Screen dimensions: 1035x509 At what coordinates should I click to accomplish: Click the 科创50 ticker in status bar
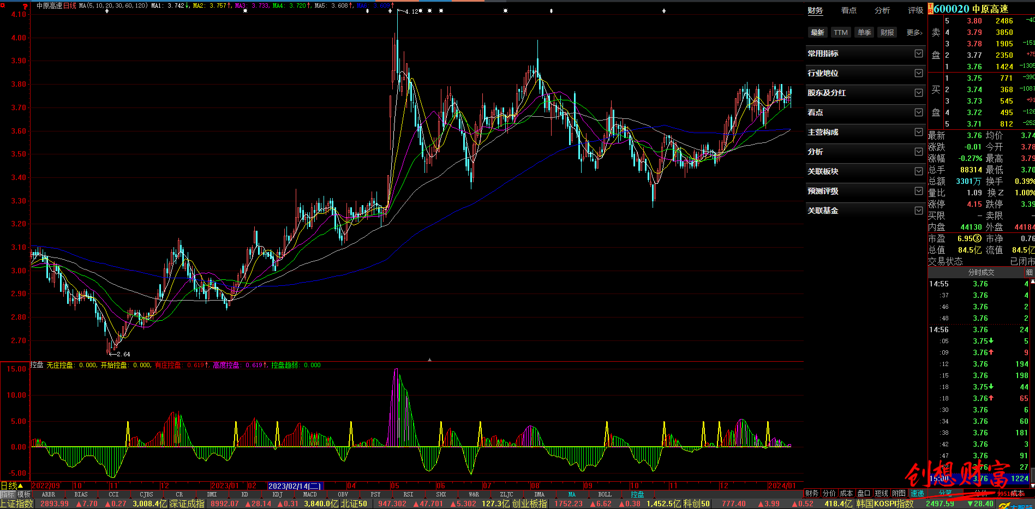coord(697,504)
